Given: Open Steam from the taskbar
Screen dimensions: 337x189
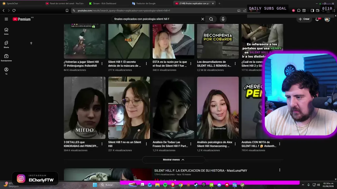Looking at the screenshot, I should pyautogui.click(x=196, y=185).
